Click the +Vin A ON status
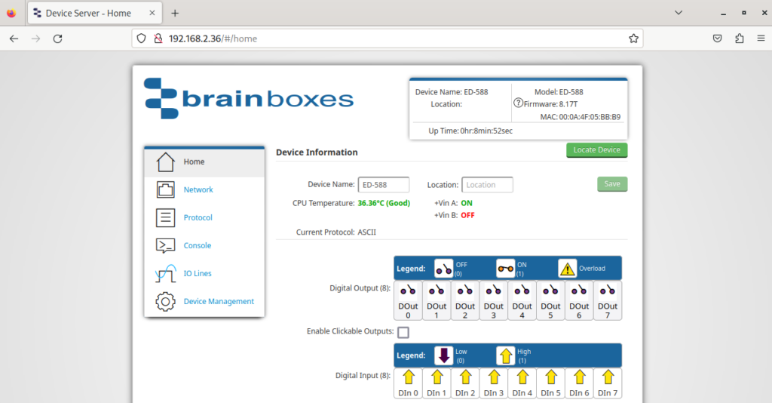Image resolution: width=772 pixels, height=403 pixels. point(467,203)
